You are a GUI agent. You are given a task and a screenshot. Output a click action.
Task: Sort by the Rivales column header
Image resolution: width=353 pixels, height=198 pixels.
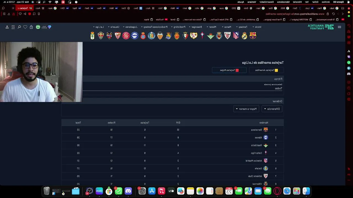111,123
